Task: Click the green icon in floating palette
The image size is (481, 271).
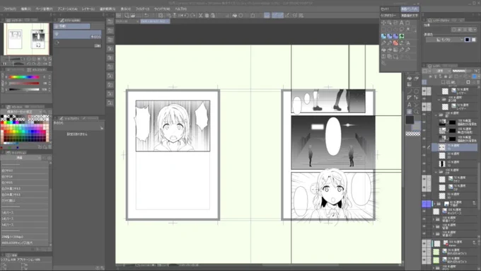Action: pyautogui.click(x=402, y=36)
